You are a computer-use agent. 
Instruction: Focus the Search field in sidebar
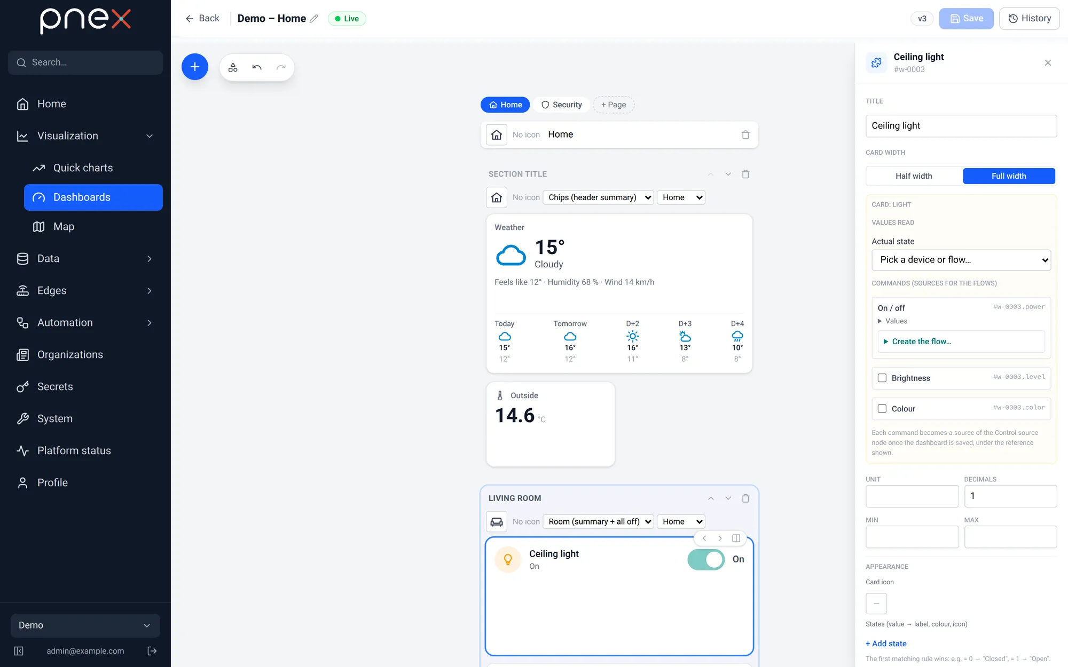[x=85, y=62]
